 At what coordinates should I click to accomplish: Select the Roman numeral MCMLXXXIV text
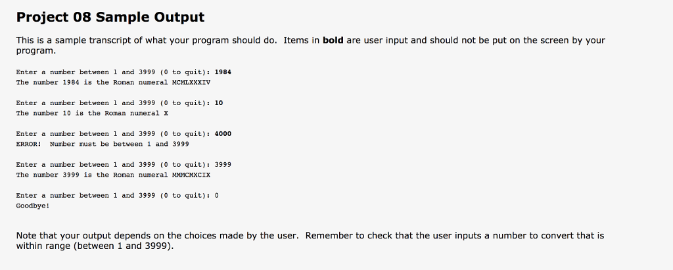pos(191,82)
